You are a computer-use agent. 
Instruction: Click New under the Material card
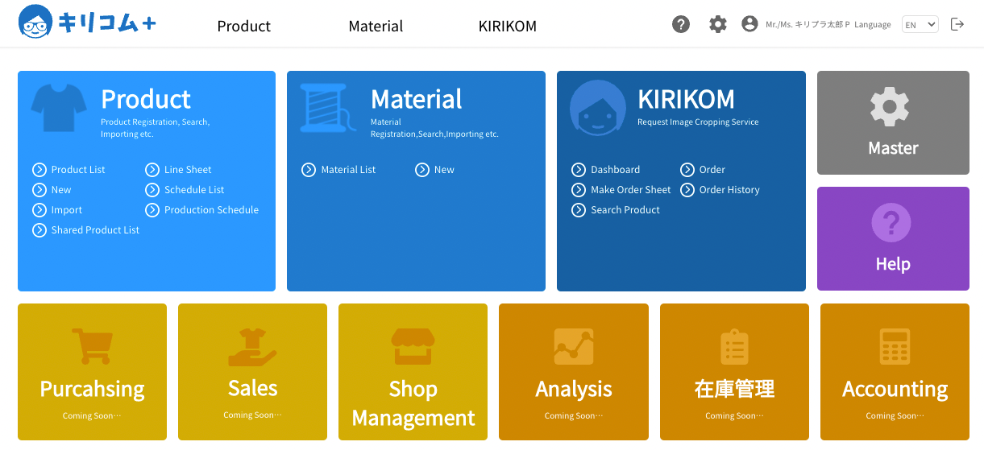444,170
